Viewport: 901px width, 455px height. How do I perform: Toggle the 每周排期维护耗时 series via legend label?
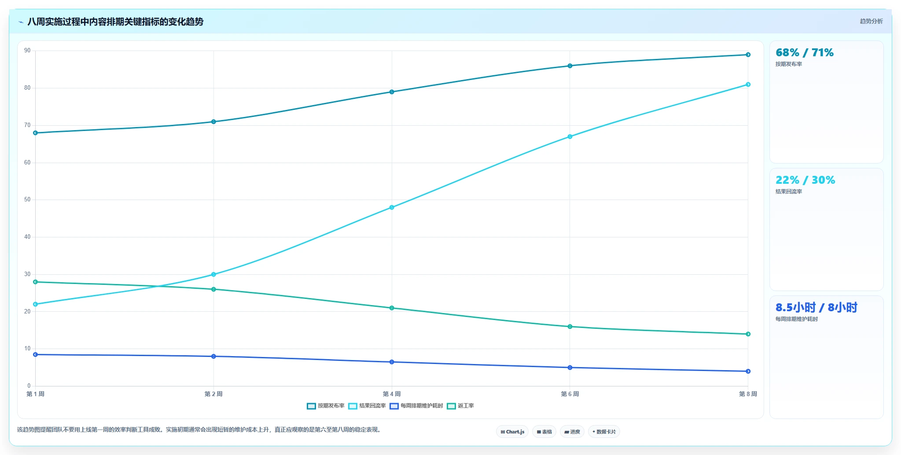pos(422,406)
